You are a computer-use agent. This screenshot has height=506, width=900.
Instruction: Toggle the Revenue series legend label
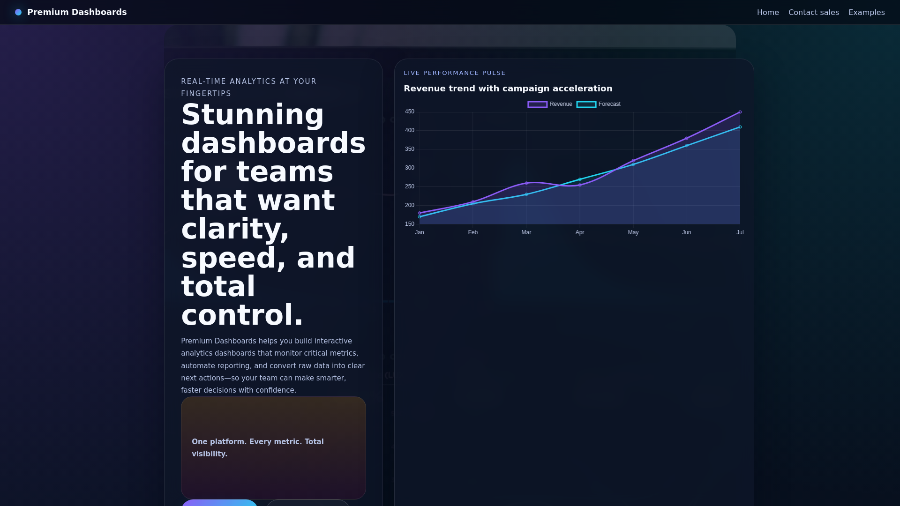[x=561, y=104]
